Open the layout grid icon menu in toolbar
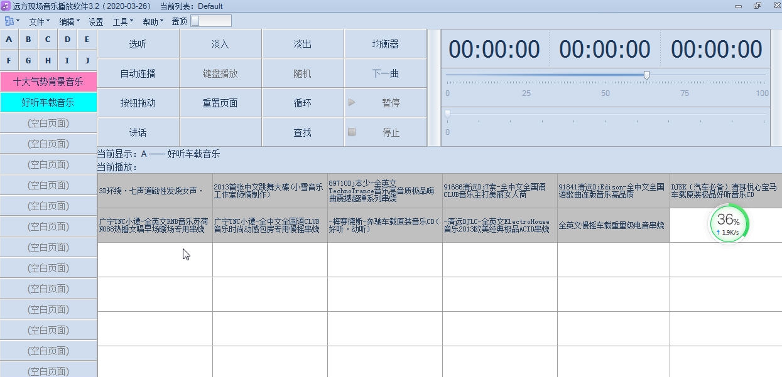The image size is (782, 377). point(10,20)
